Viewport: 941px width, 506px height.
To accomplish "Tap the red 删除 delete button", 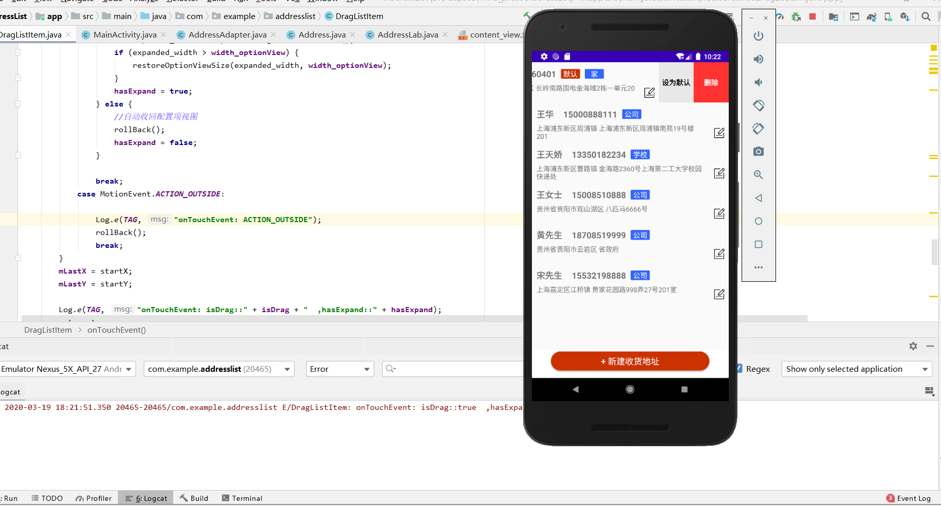I will click(x=711, y=82).
